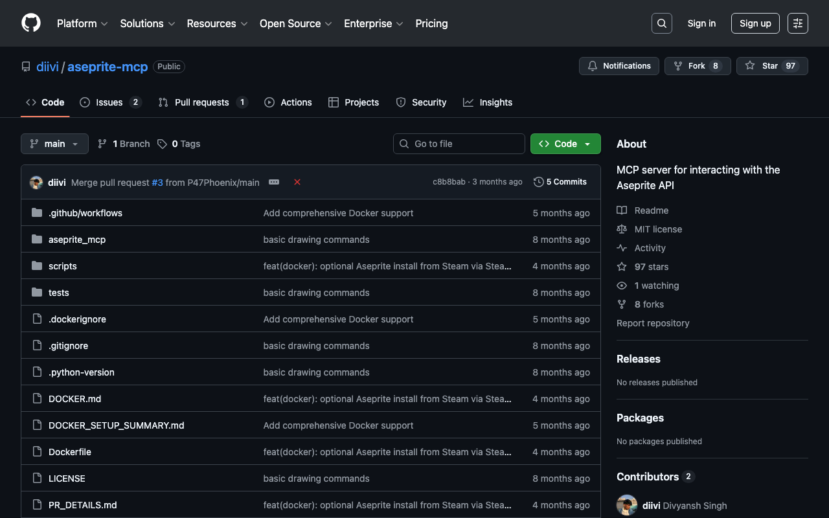Click the red failed status X icon
The height and width of the screenshot is (518, 829).
click(x=297, y=183)
